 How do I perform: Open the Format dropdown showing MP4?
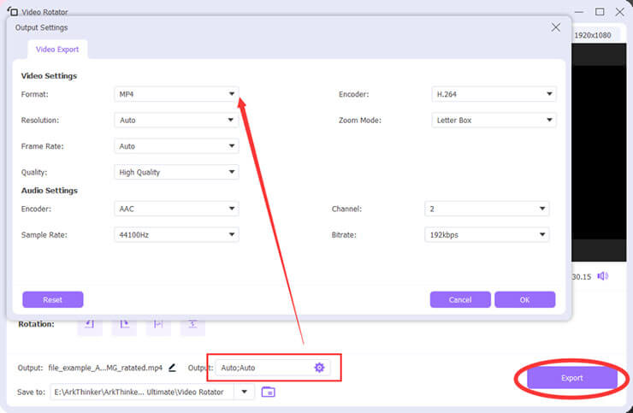click(176, 94)
